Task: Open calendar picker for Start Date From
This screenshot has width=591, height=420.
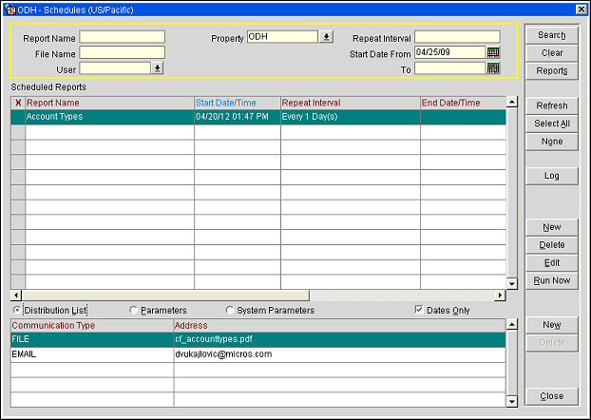Action: pos(493,52)
